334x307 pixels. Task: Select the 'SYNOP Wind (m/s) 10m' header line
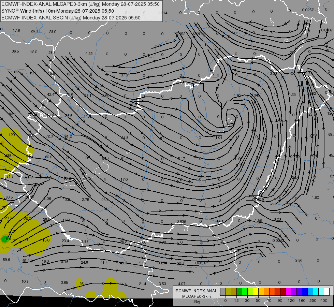click(58, 11)
